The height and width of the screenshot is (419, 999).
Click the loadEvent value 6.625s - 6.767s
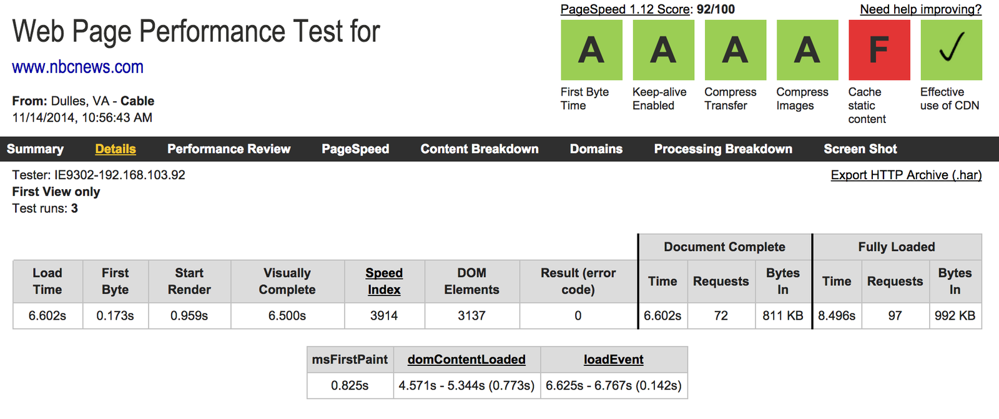[x=614, y=386]
